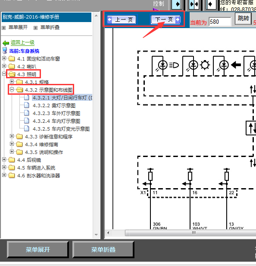
Task: Click the page icon of 4.3.2.4 车内灯示意图
Action: click(x=27, y=121)
